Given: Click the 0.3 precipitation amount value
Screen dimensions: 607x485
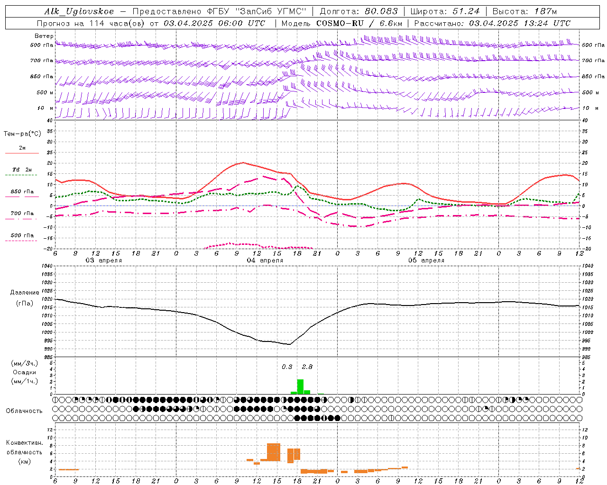Looking at the screenshot, I should click(287, 367).
